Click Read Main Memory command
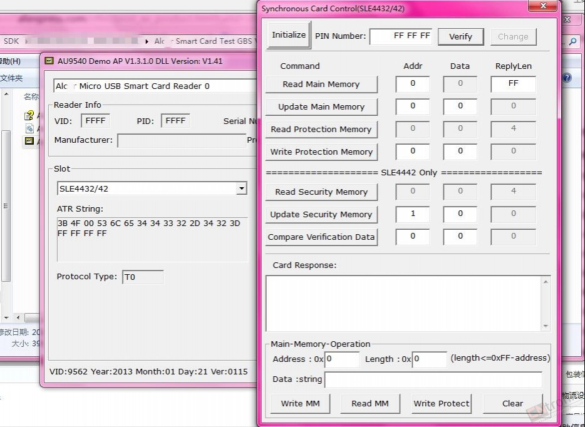585x427 pixels. 321,85
